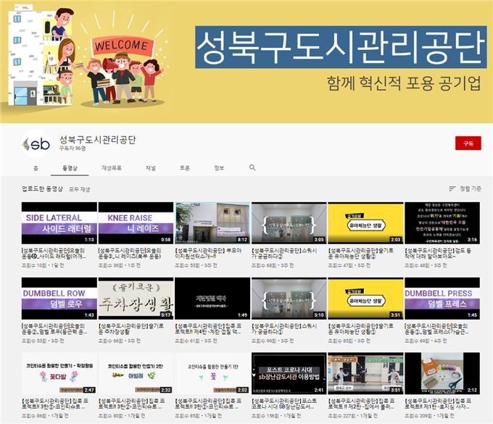Open the 정렬 기준 sort dropdown
Viewport: 493px width, 424px height.
465,188
